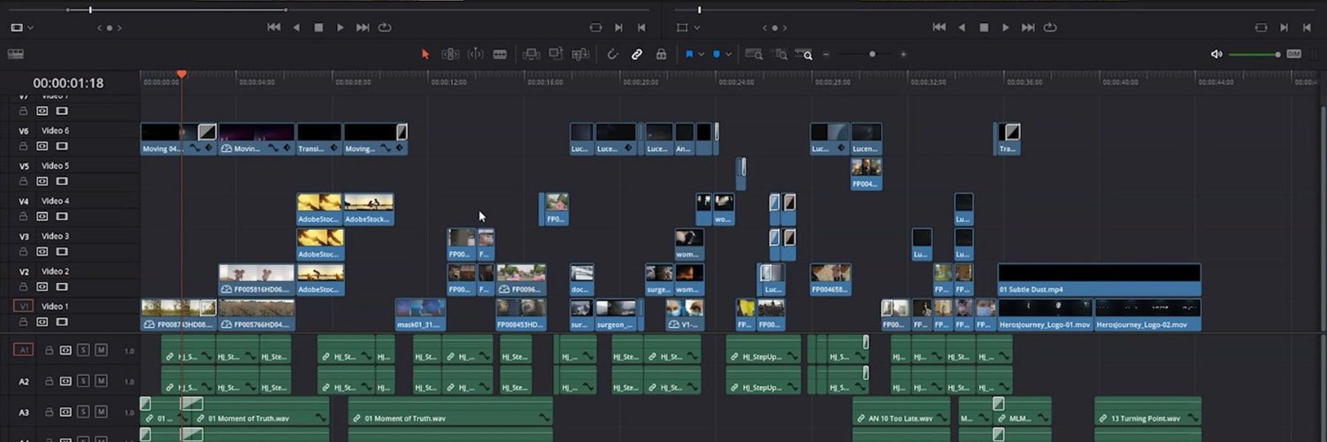Select the V1 destination track control
1327x442 pixels.
click(24, 306)
